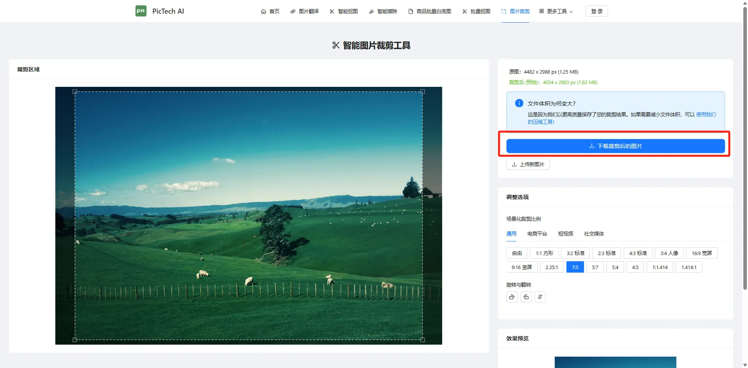This screenshot has height=368, width=748.
Task: Select 自由 free crop ratio
Action: (x=517, y=253)
